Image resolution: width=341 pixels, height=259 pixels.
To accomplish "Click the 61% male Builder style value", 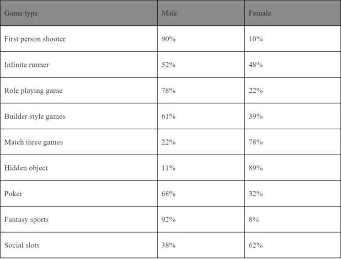I will 168,117.
